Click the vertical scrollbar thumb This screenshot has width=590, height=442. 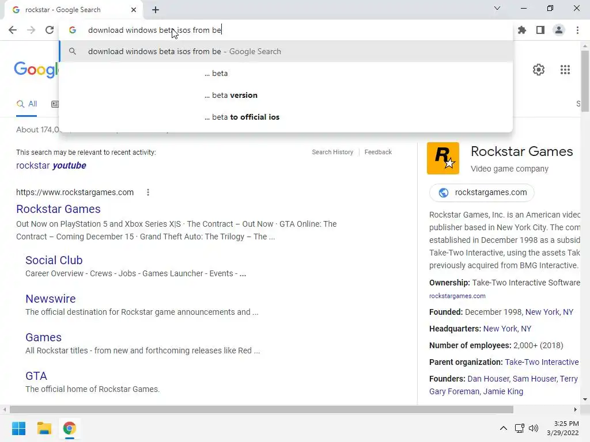(x=585, y=81)
